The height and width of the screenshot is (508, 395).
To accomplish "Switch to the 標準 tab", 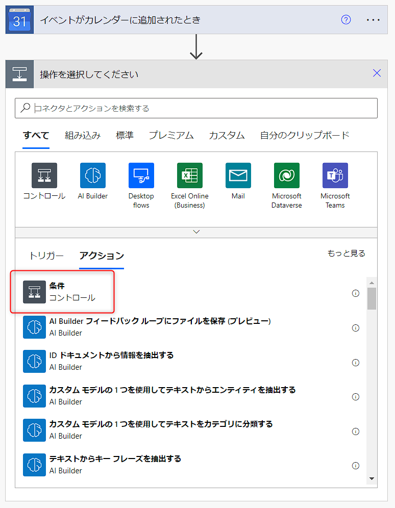I will (x=125, y=135).
